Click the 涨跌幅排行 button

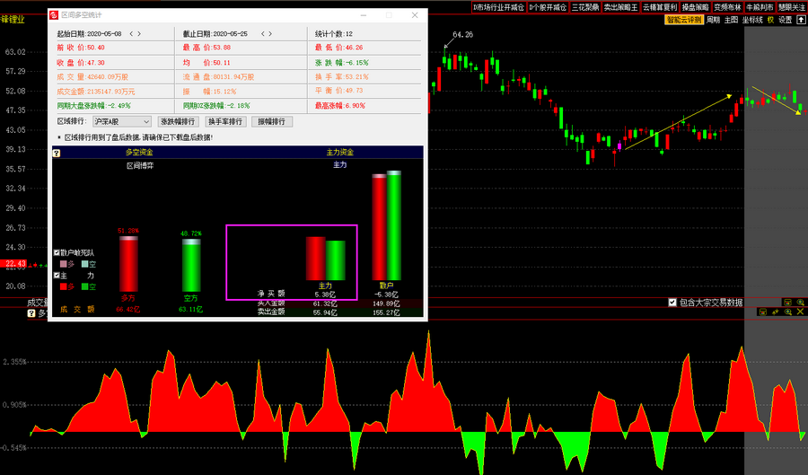pos(178,121)
